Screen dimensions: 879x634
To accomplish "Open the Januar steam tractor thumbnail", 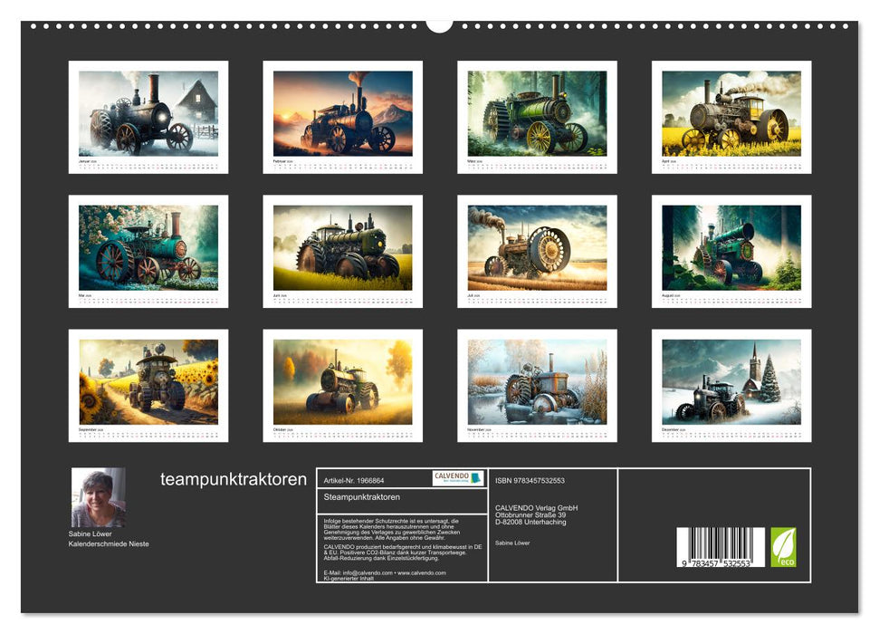I will (148, 113).
